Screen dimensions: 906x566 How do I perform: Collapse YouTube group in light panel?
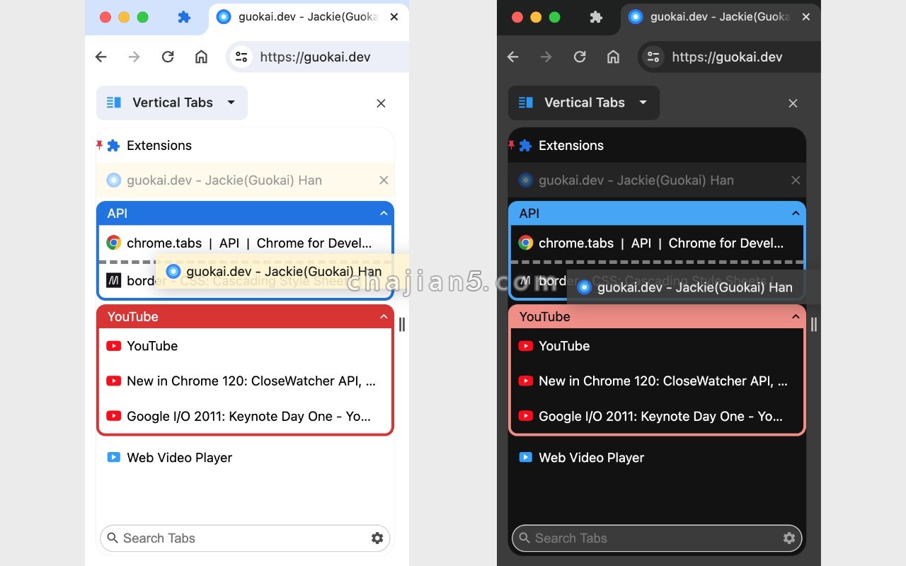(x=384, y=316)
